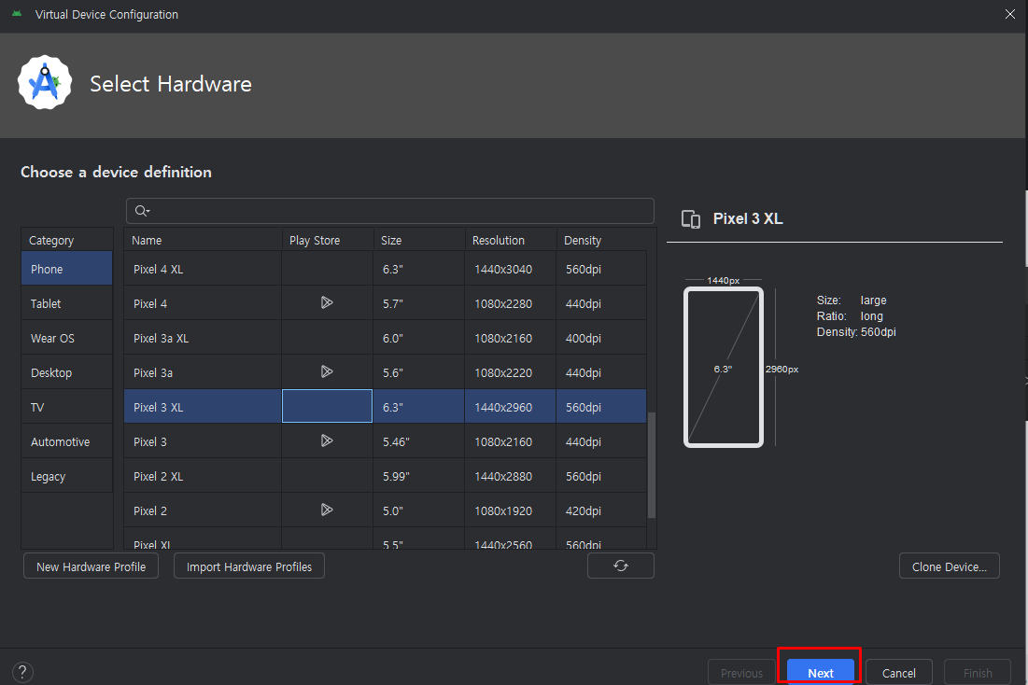Open the help question mark icon

(x=22, y=672)
